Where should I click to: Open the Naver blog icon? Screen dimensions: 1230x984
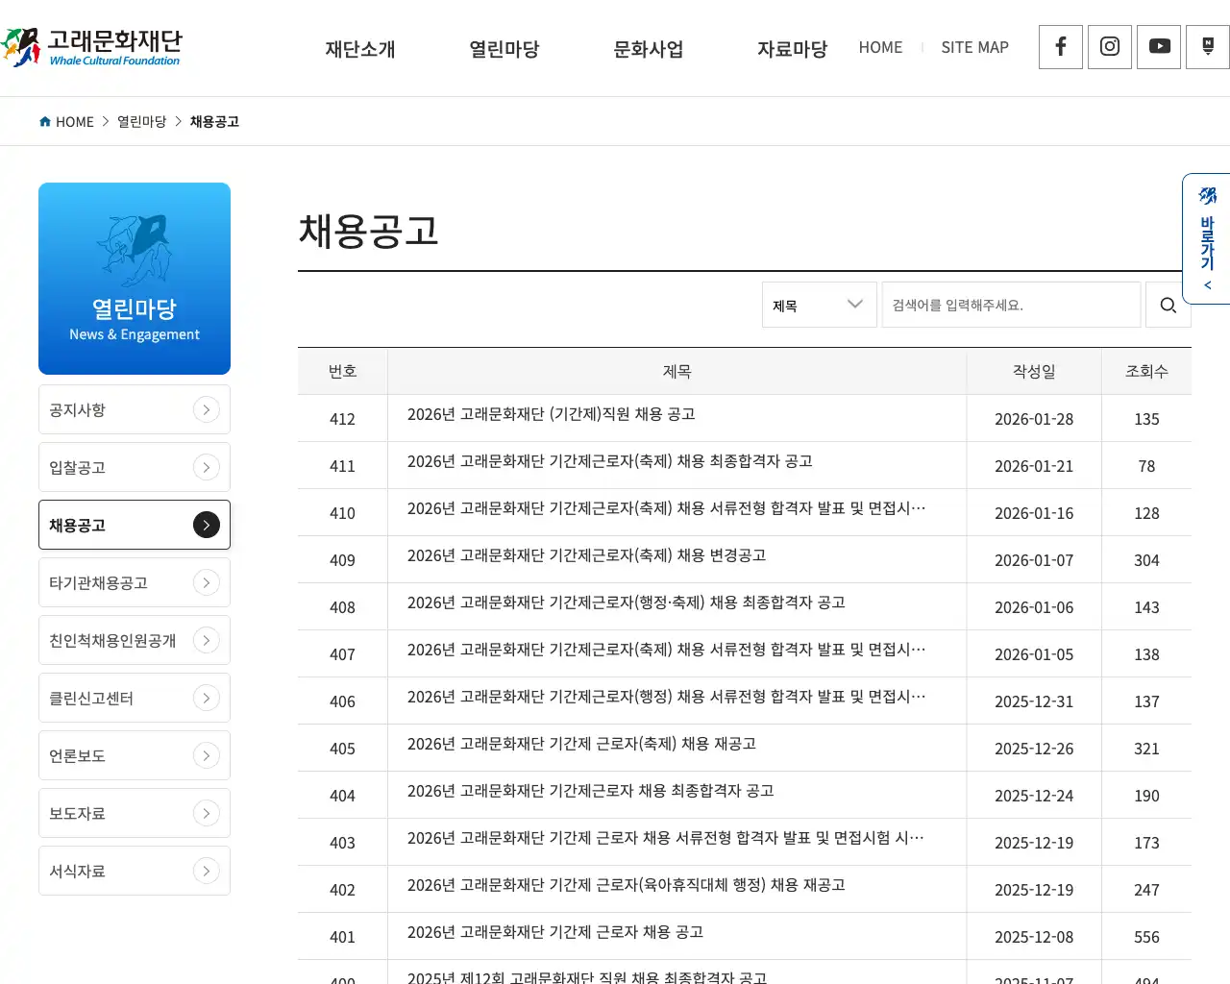pyautogui.click(x=1207, y=46)
